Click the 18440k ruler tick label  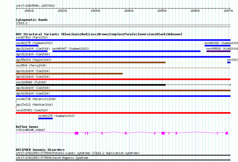(129, 11)
